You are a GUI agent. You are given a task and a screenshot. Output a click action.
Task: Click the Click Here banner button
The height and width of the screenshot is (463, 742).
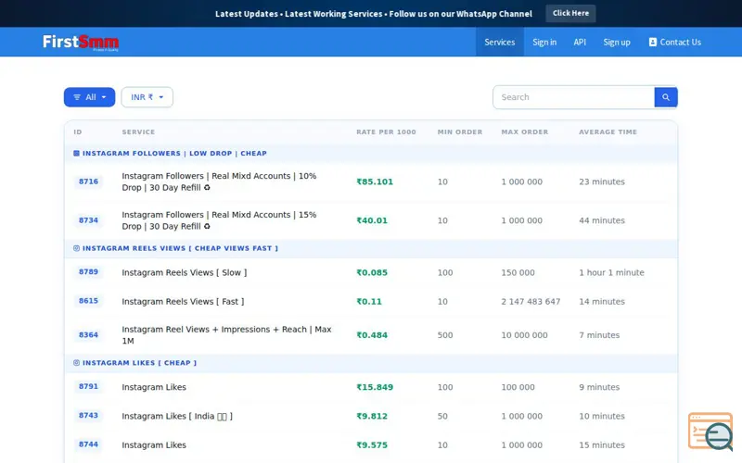(570, 13)
